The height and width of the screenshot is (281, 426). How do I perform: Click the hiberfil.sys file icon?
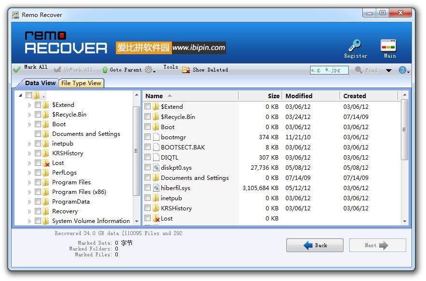(x=156, y=188)
